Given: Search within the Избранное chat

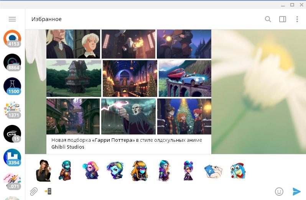Looking at the screenshot, I should click(268, 19).
